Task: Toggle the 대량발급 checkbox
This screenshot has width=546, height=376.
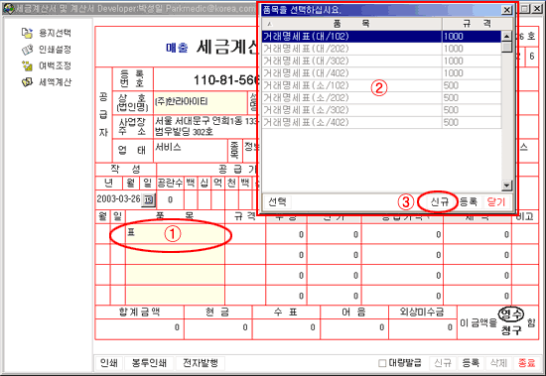Action: tap(382, 363)
